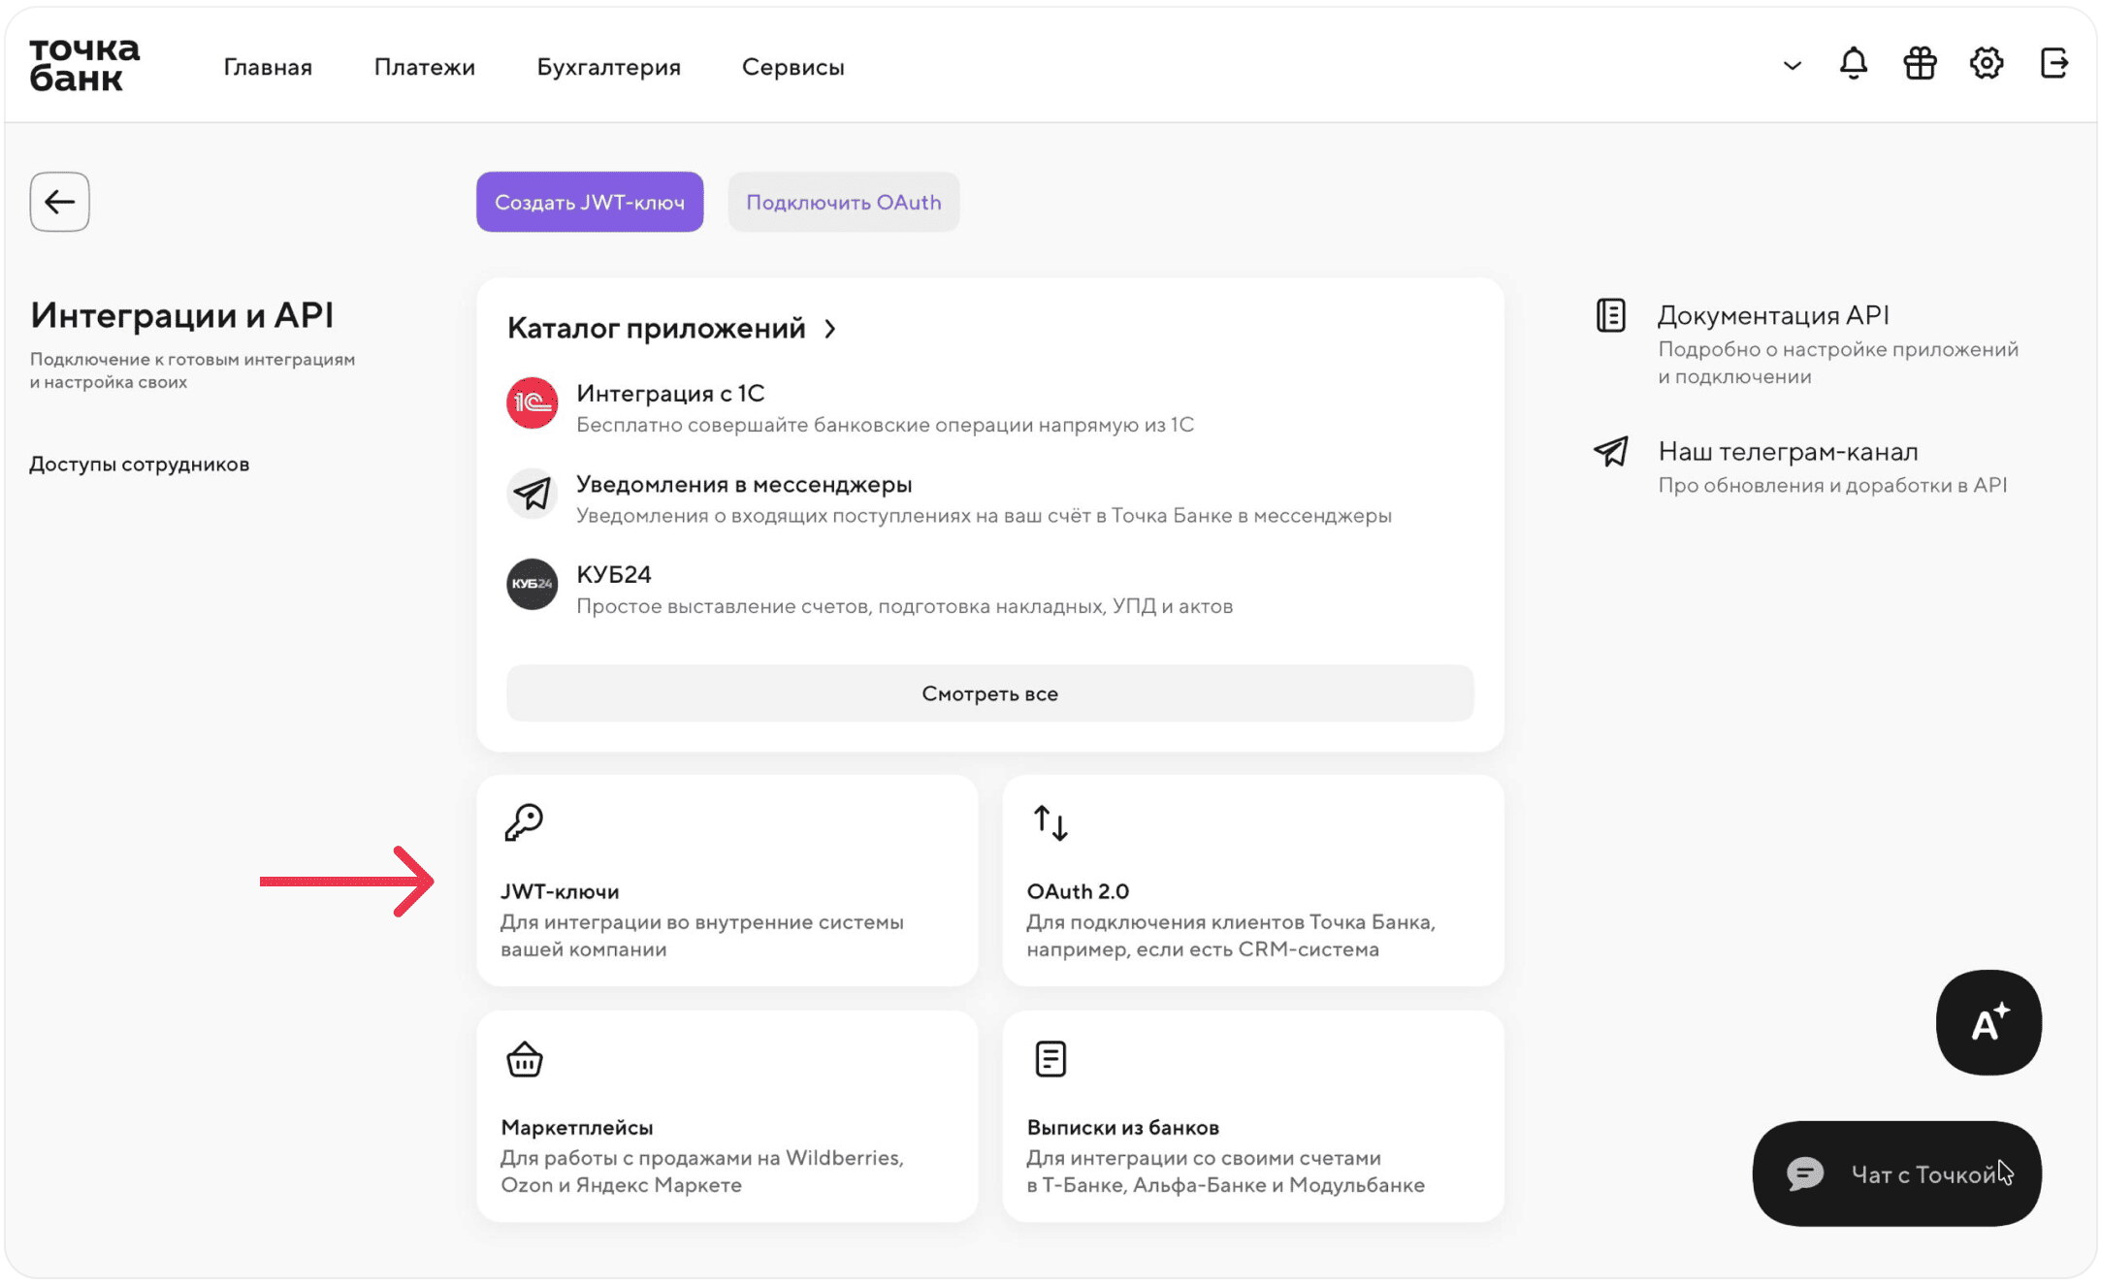Click the Выписки из банков document icon
The height and width of the screenshot is (1285, 2101).
pyautogui.click(x=1050, y=1059)
